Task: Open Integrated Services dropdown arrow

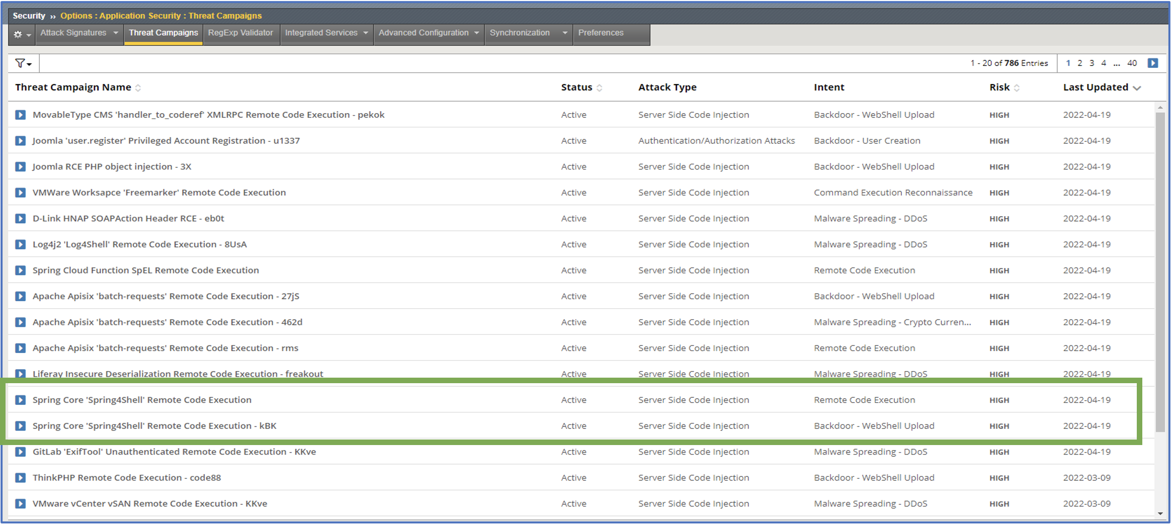Action: [x=366, y=33]
